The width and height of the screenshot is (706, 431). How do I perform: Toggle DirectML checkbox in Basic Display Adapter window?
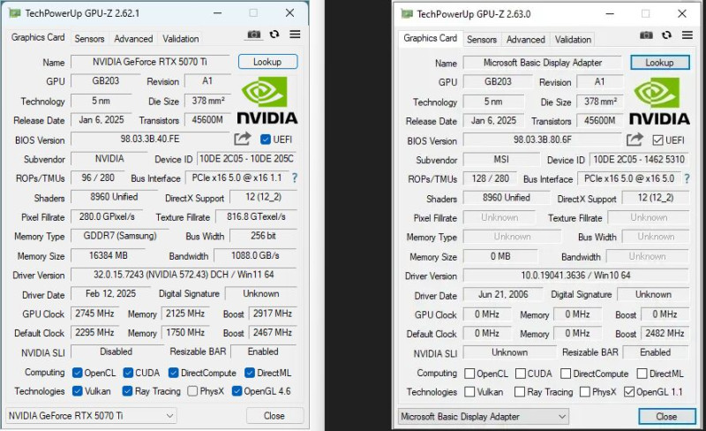[x=642, y=374]
